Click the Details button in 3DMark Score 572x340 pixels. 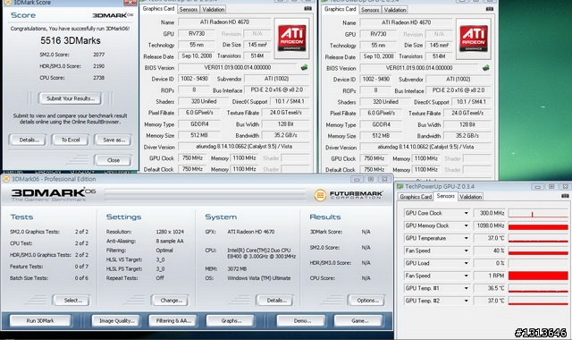(x=29, y=140)
